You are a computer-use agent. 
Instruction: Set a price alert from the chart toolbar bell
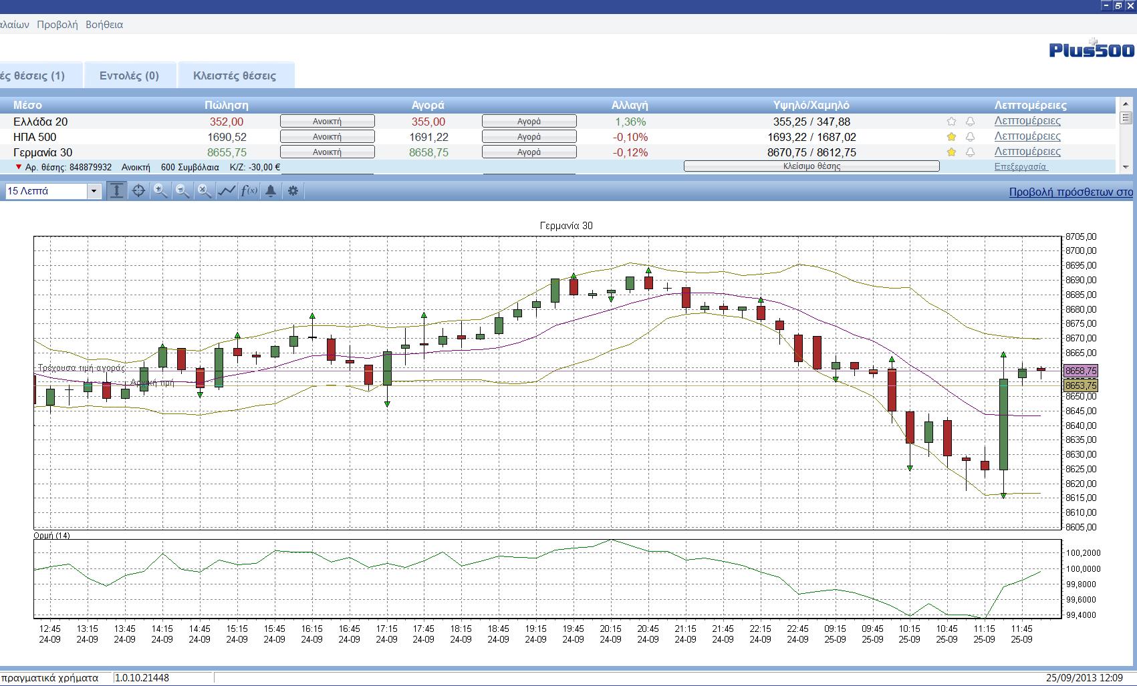(x=271, y=191)
